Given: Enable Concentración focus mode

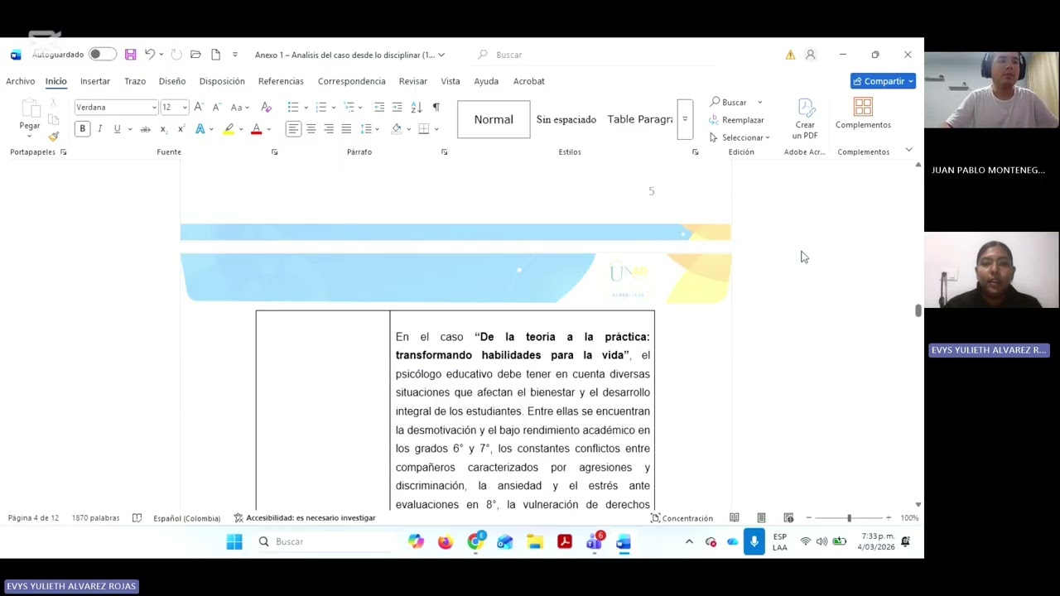Looking at the screenshot, I should (682, 518).
